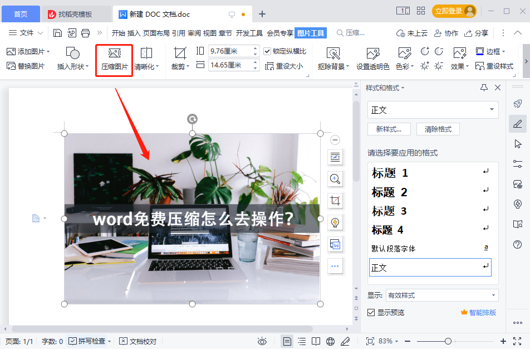This screenshot has width=530, height=349.
Task: Open picture Effects (效果) tool
Action: (x=460, y=59)
